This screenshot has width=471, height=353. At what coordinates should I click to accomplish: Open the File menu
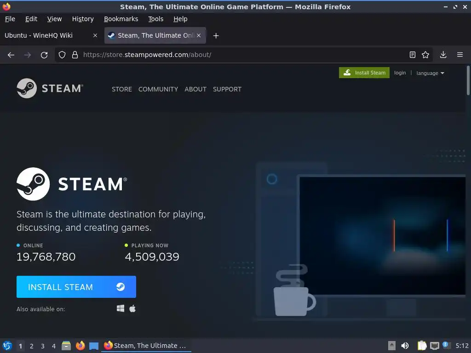coord(10,19)
